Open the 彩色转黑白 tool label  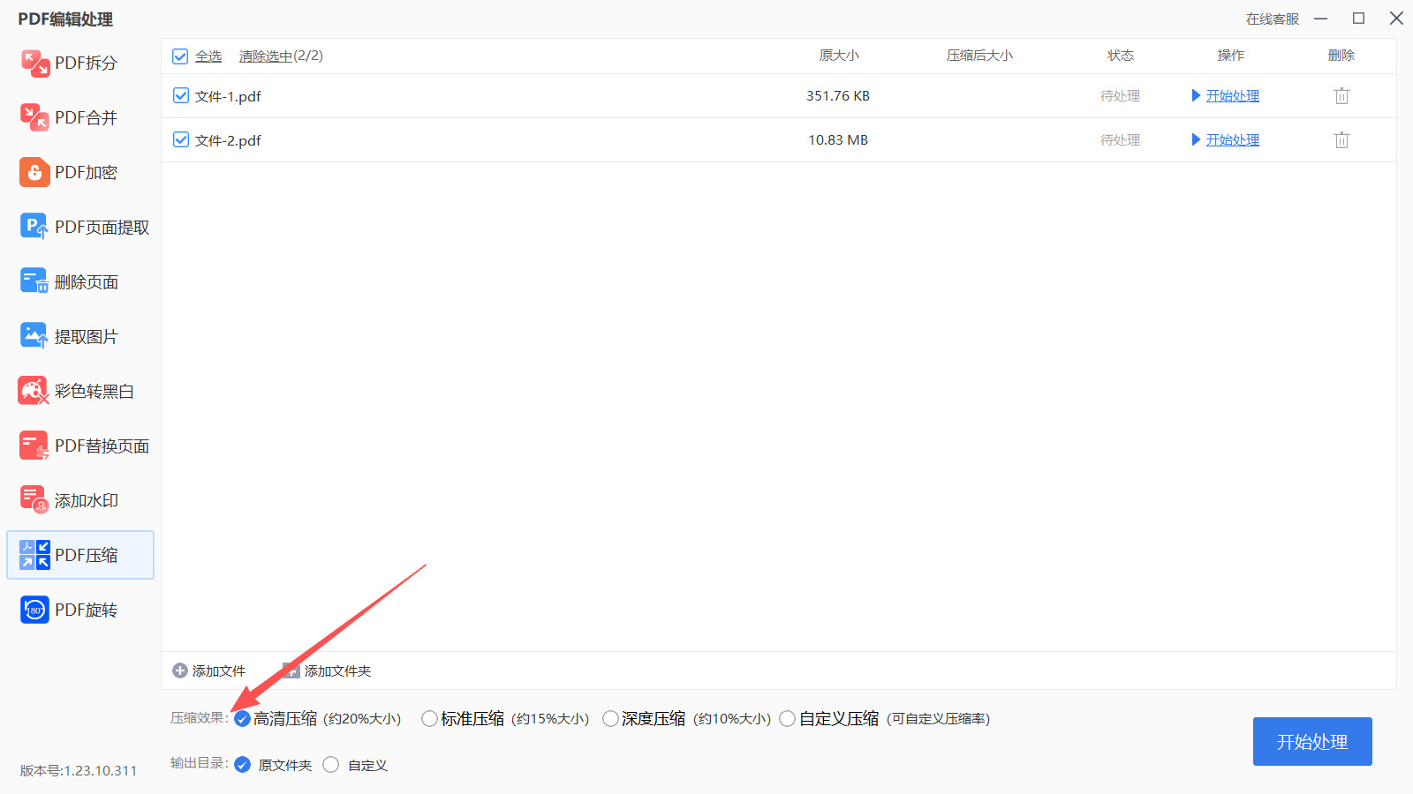[x=94, y=392]
